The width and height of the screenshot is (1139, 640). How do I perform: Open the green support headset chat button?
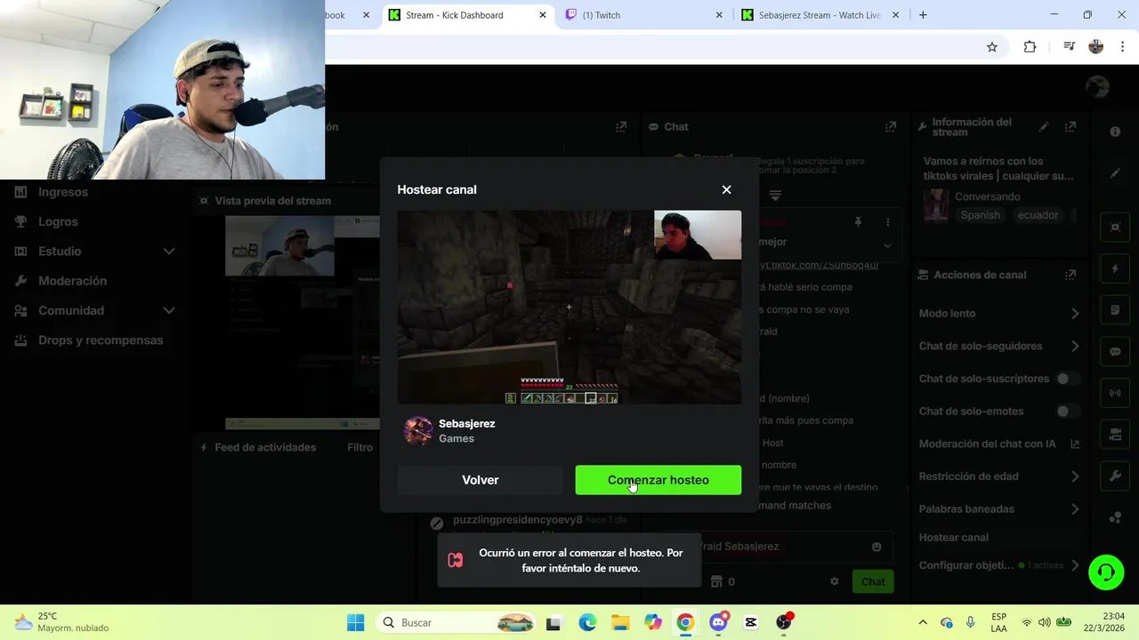[1106, 572]
